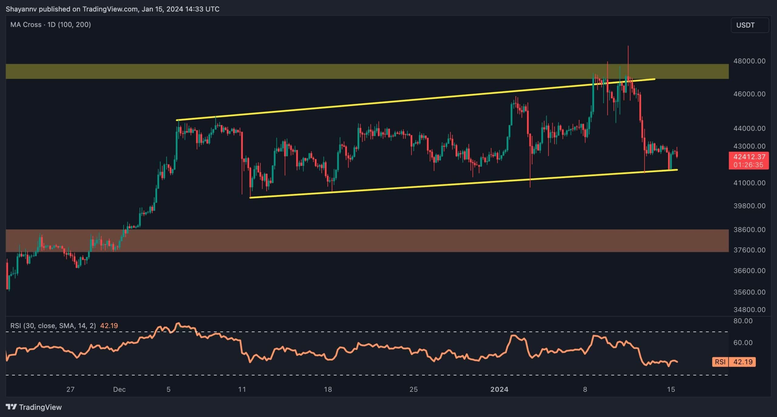Click the 34800.00 price axis label
The image size is (777, 417).
(x=749, y=310)
